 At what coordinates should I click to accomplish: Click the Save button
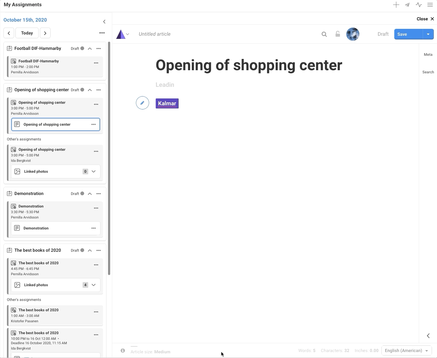coord(408,34)
